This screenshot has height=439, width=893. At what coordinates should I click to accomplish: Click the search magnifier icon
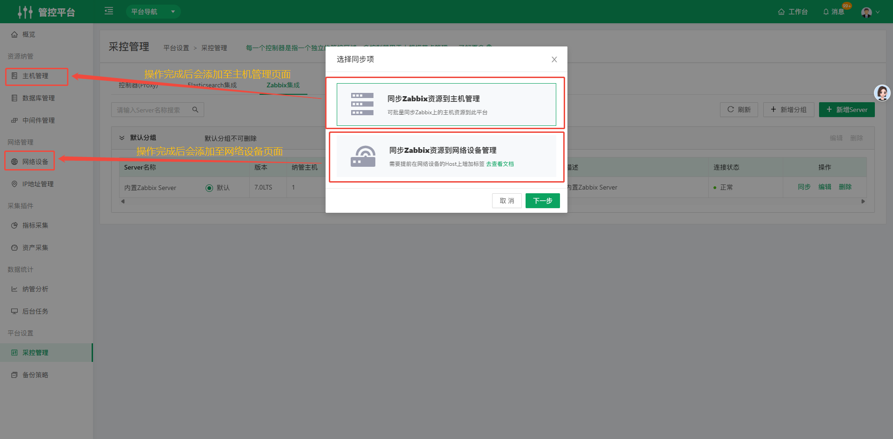pos(195,110)
